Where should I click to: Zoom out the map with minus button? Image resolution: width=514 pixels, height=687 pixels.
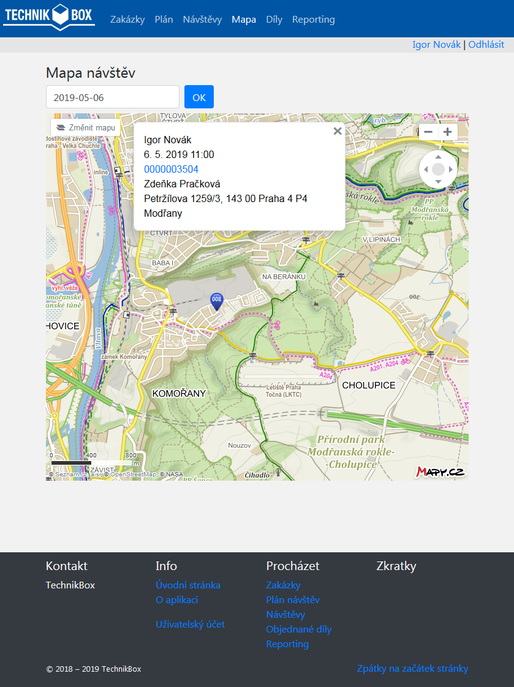(x=428, y=132)
